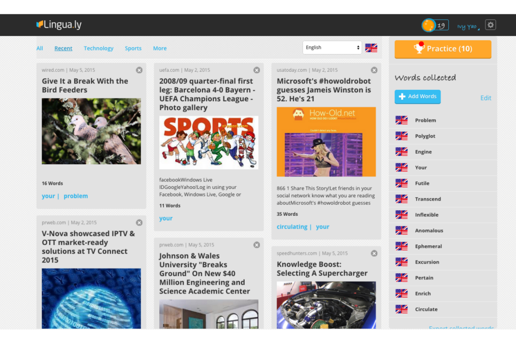The height and width of the screenshot is (344, 516).
Task: Open the English language dropdown
Action: click(332, 48)
